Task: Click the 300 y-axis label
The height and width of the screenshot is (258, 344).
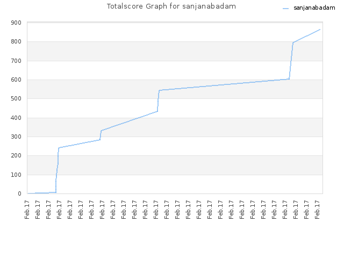Action: 16,137
